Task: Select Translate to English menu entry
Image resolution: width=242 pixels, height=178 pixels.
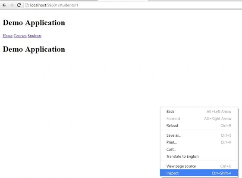Action: click(x=199, y=157)
